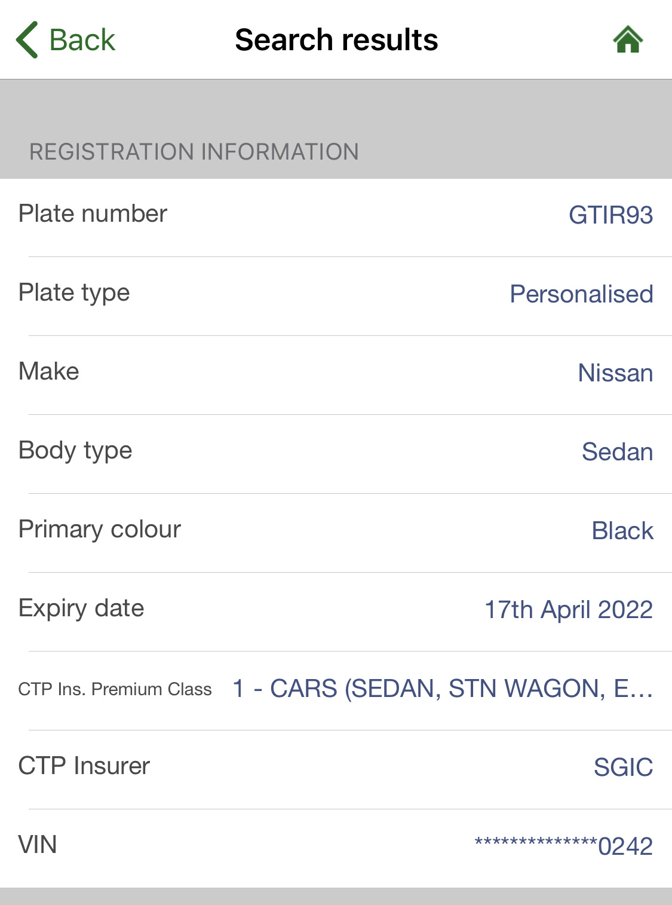The image size is (672, 905).
Task: Tap the SGIC insurer value
Action: [x=623, y=768]
